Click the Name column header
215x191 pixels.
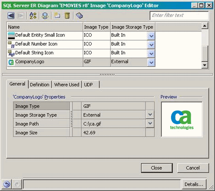[x=45, y=27]
